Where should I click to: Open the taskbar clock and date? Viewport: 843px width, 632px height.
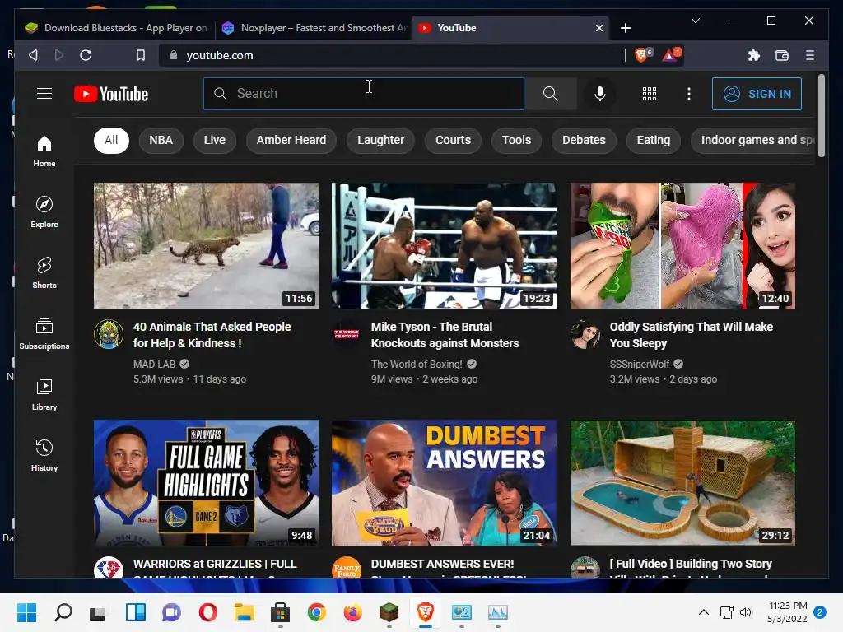pos(787,612)
